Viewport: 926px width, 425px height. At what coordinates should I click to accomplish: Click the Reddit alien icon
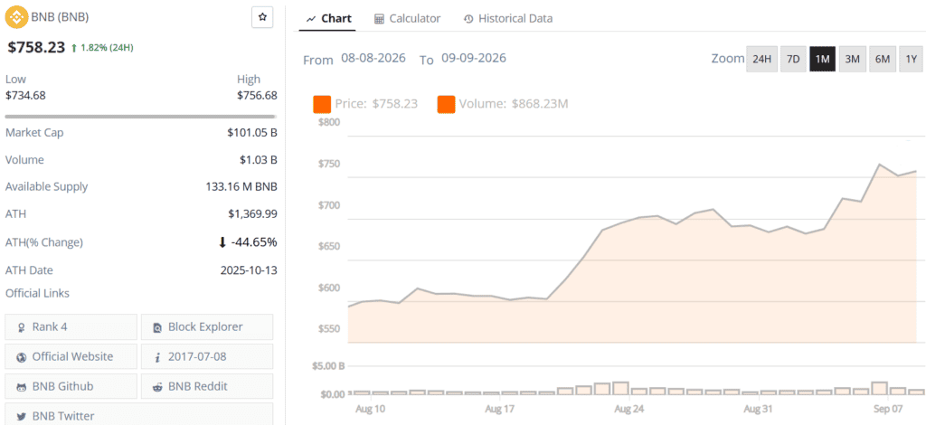tap(157, 387)
